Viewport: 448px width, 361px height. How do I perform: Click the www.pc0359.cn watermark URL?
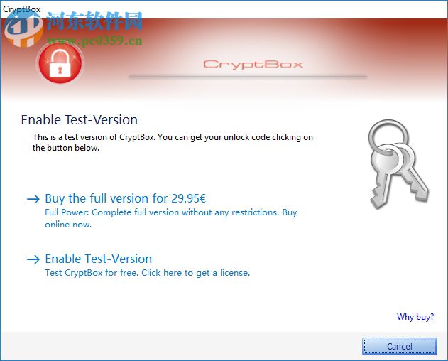(94, 41)
